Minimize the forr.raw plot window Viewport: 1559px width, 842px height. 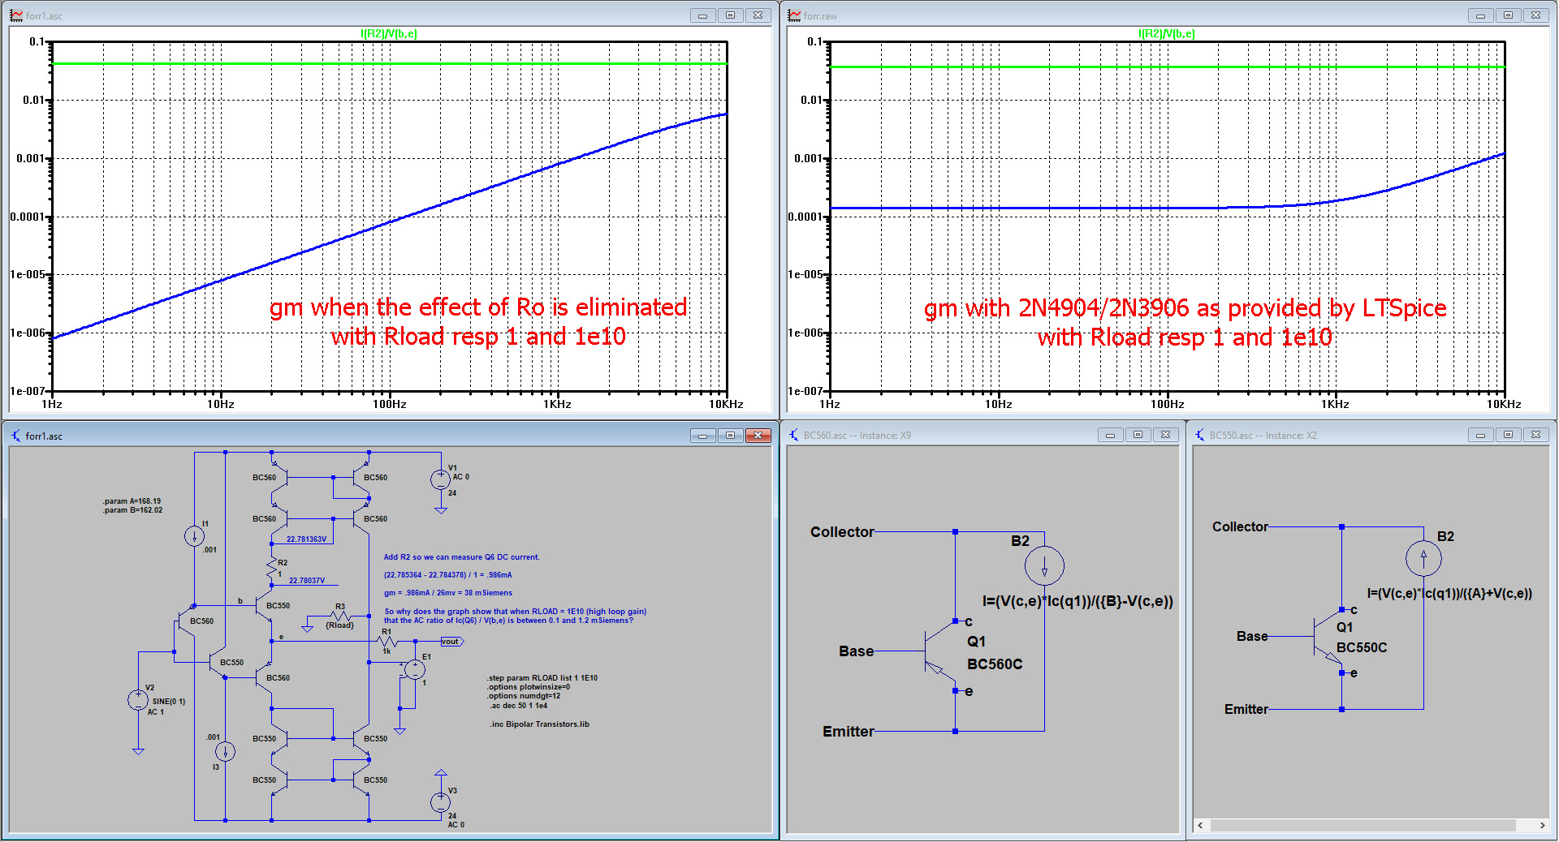tap(1480, 15)
